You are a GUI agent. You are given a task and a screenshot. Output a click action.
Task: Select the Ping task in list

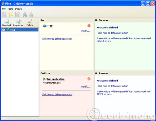20,30
